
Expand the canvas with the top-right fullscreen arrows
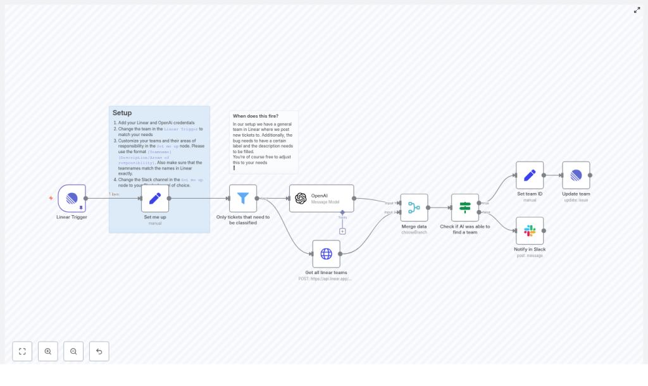637,10
